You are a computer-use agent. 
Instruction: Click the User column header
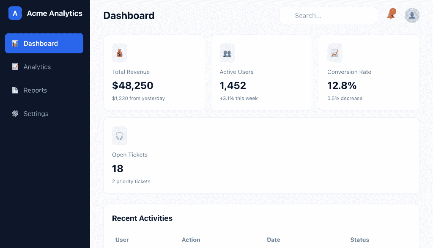[x=122, y=240]
